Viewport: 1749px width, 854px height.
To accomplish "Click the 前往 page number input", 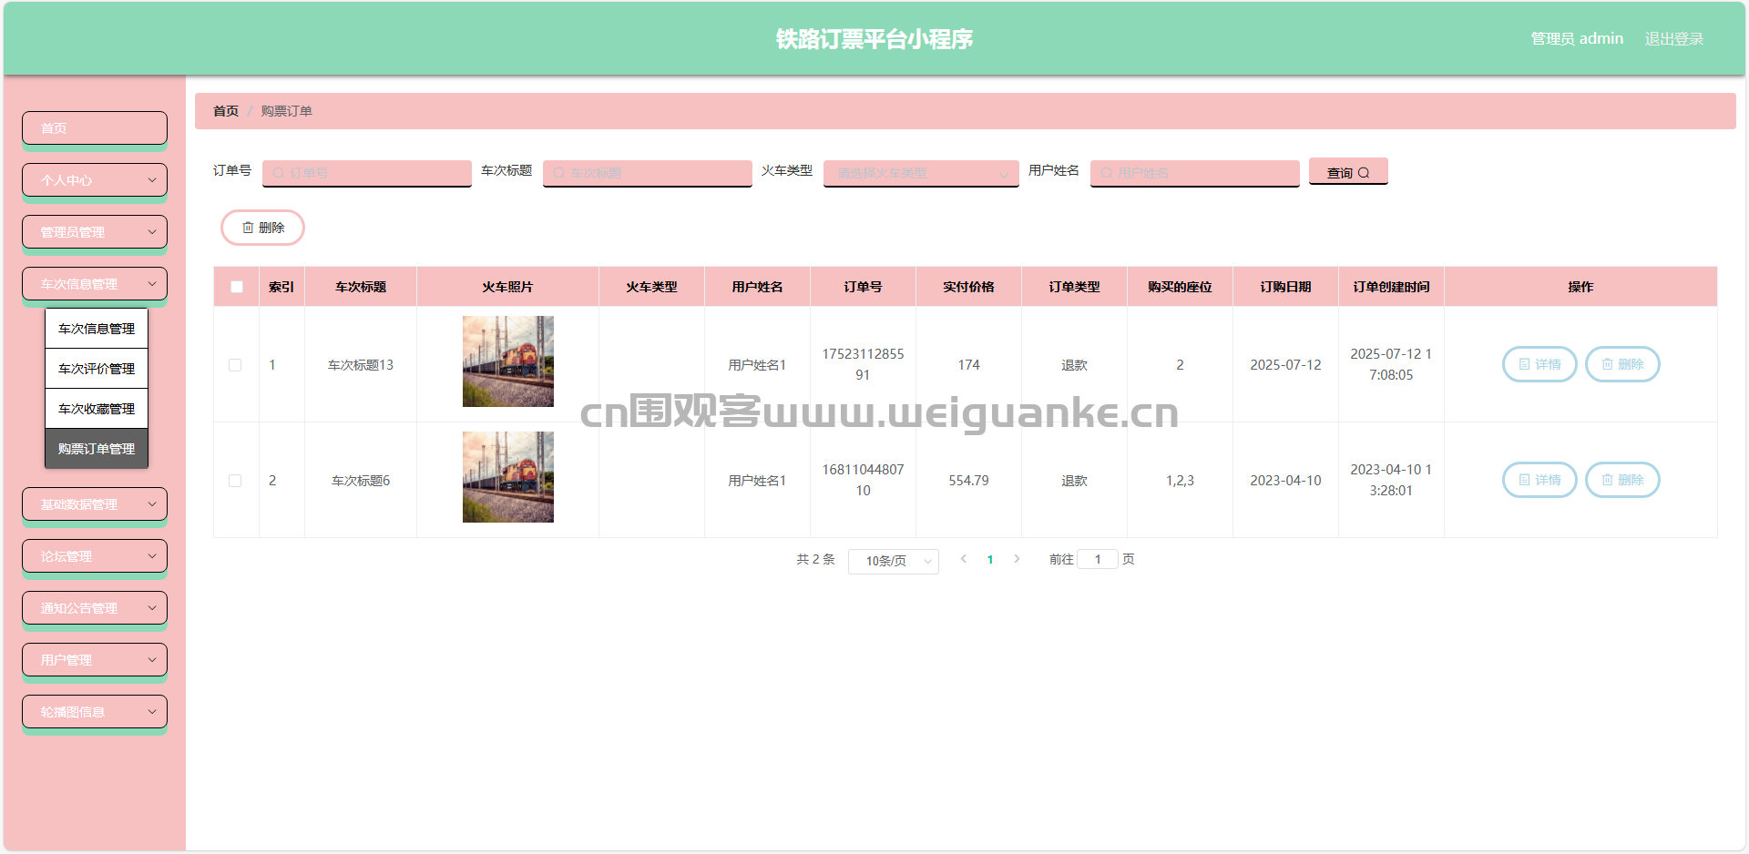I will 1098,559.
